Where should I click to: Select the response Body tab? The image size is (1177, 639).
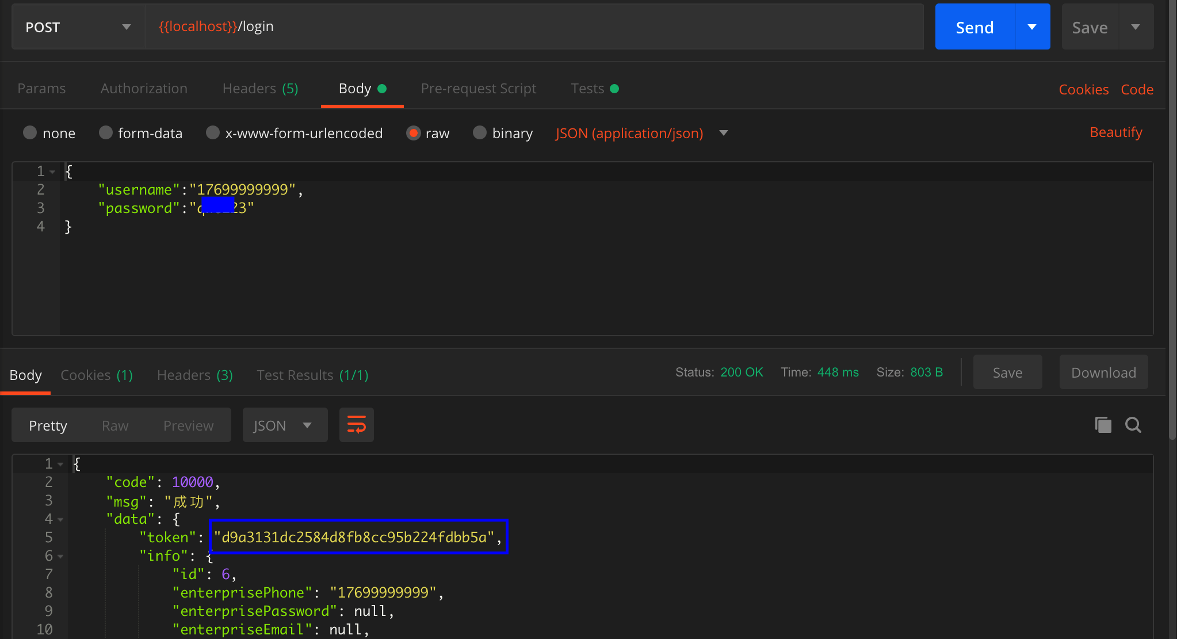[x=25, y=375]
